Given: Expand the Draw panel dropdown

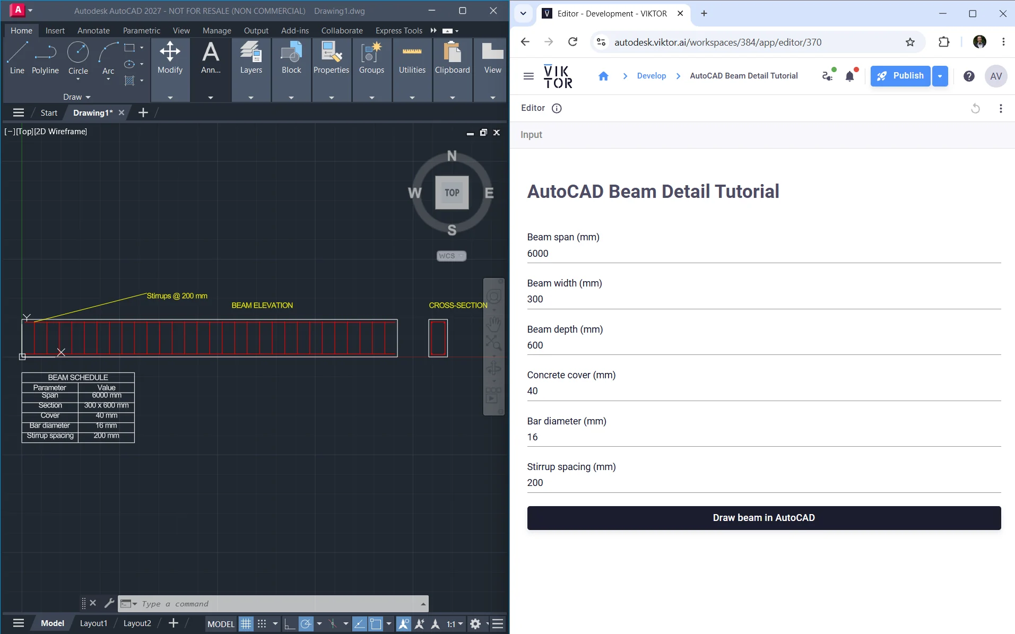Looking at the screenshot, I should (77, 97).
